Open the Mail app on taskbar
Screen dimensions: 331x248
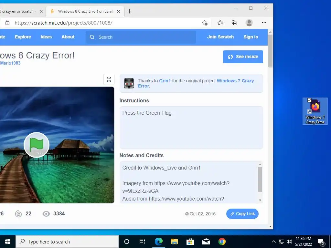coord(206,242)
